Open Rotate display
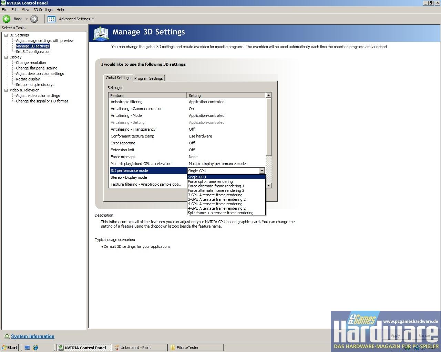Viewport: 441px width, 352px height. pyautogui.click(x=28, y=79)
